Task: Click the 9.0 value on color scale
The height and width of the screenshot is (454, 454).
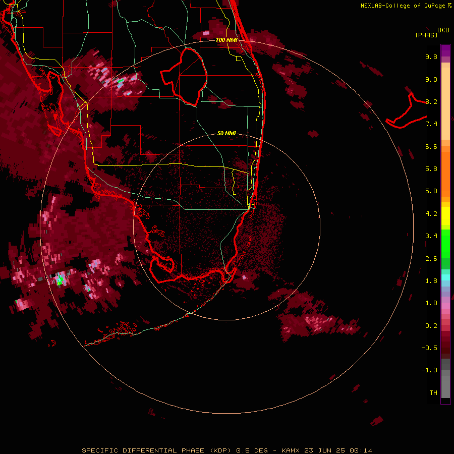Action: [x=431, y=79]
